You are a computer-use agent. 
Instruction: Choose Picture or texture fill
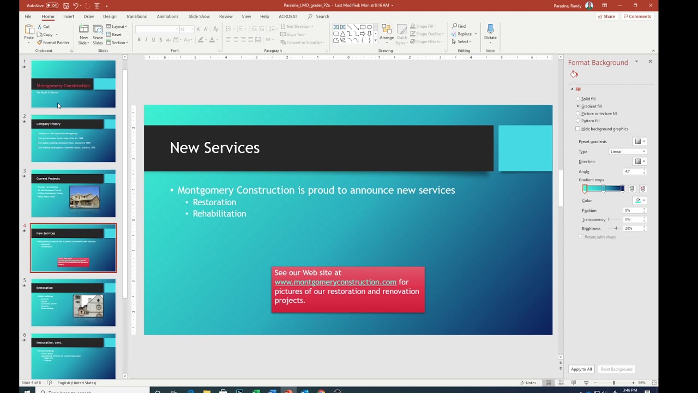(x=597, y=114)
